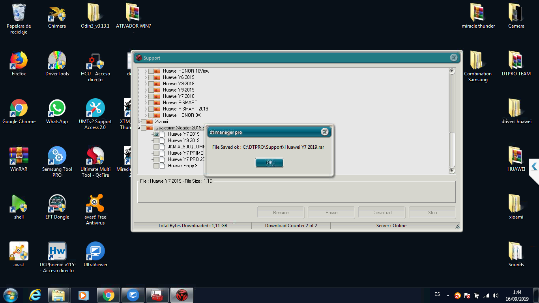Click the tree list scroll-up arrow
Viewport: 539px width, 303px height.
click(x=452, y=71)
